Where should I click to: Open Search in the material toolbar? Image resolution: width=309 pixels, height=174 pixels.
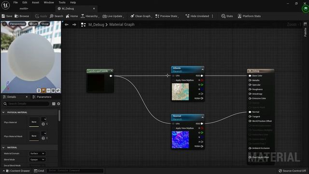pos(56,16)
